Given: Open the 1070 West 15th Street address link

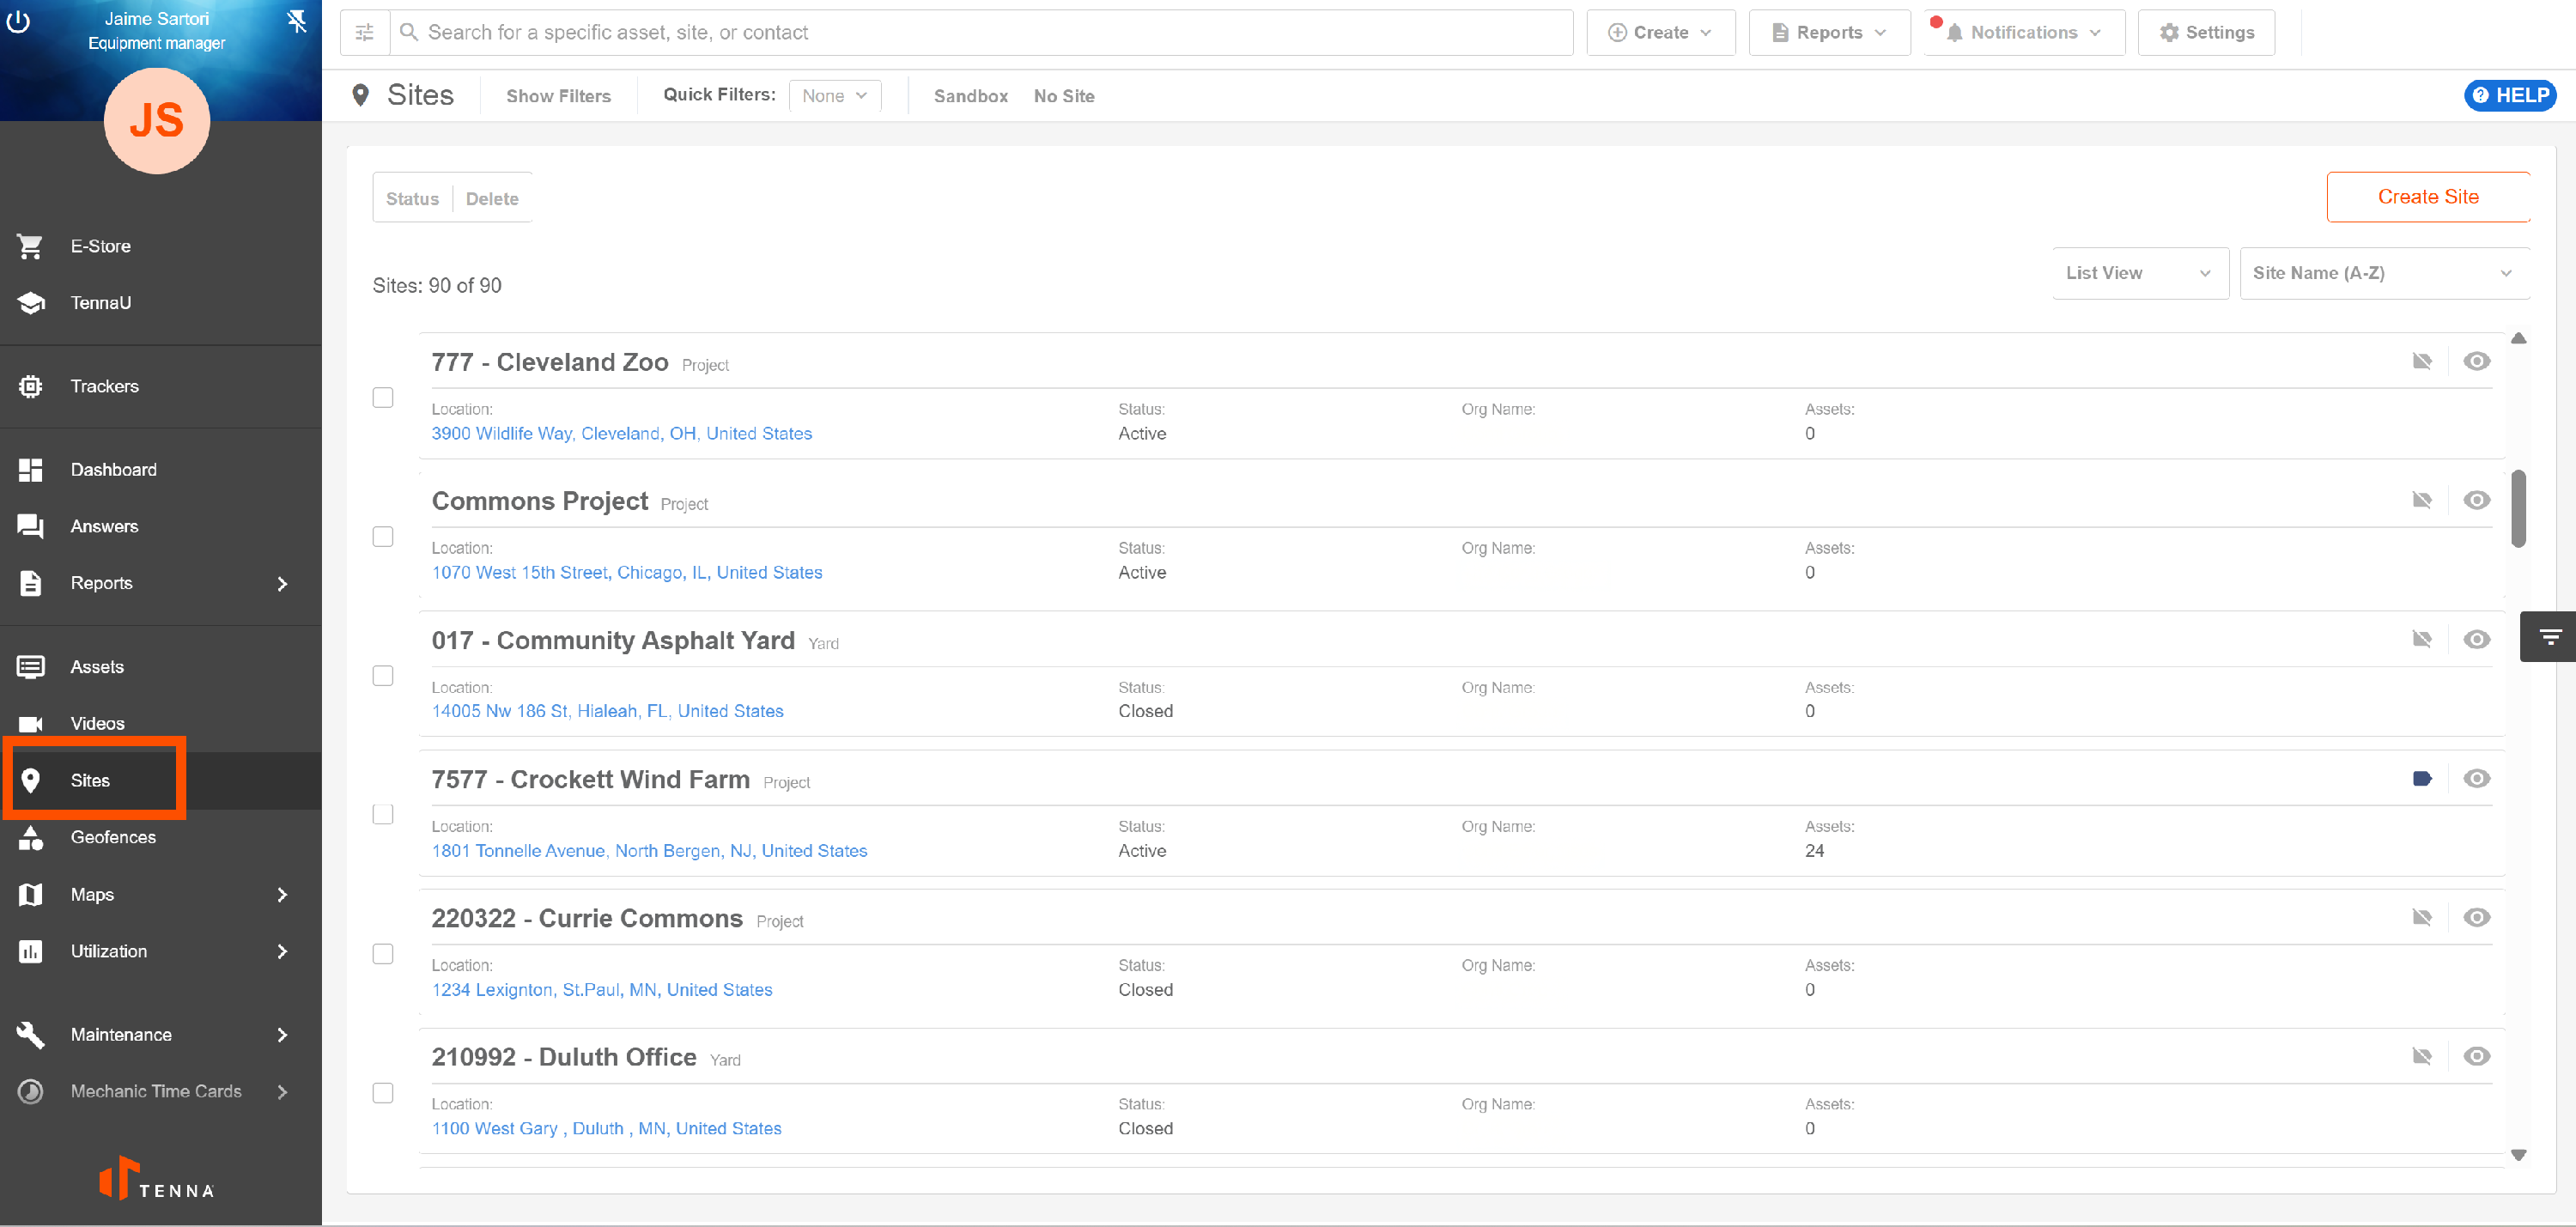Looking at the screenshot, I should coord(627,572).
